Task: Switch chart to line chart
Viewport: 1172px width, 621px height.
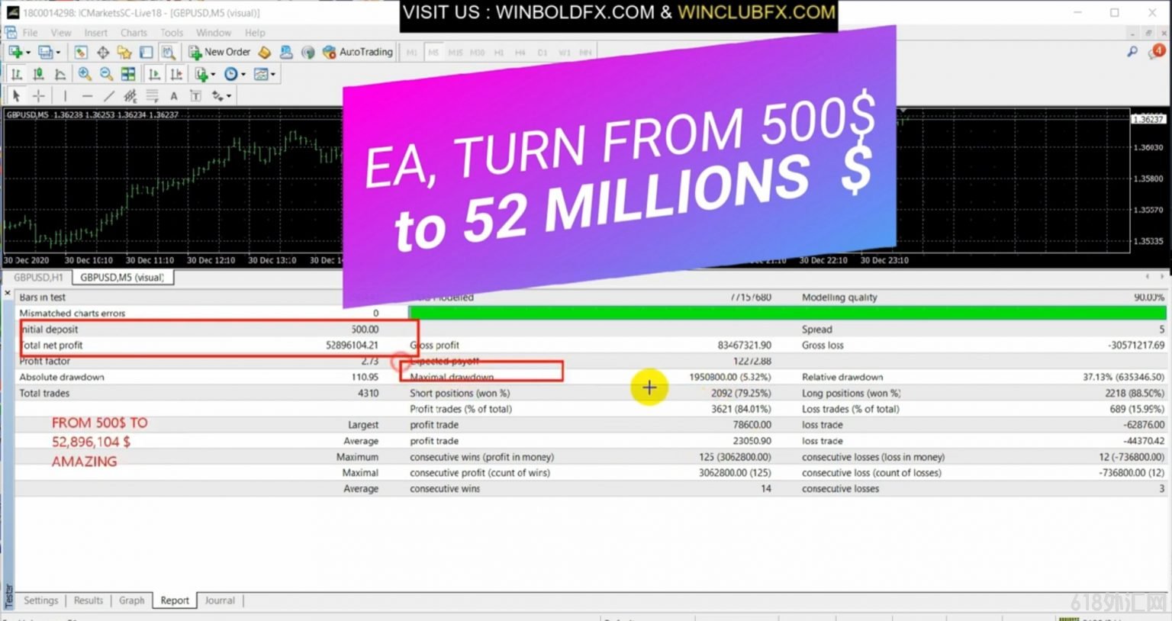Action: click(x=60, y=74)
